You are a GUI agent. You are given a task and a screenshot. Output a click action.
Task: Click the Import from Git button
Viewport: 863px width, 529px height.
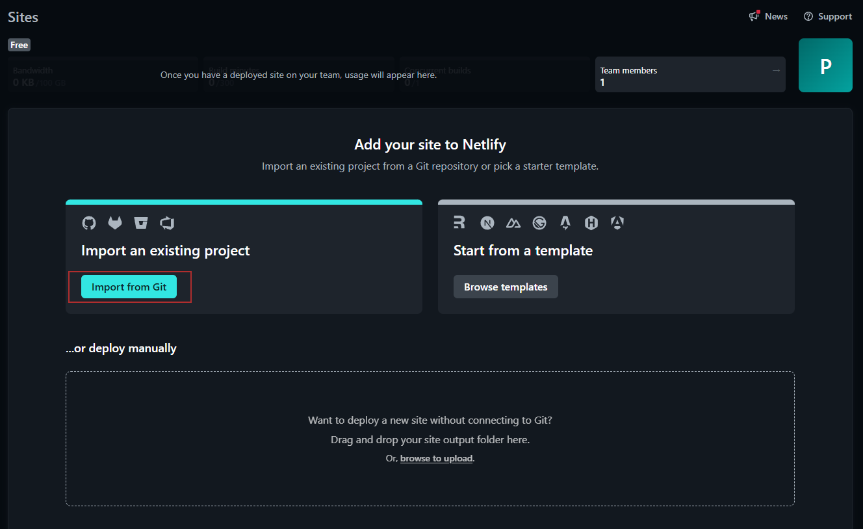tap(129, 287)
